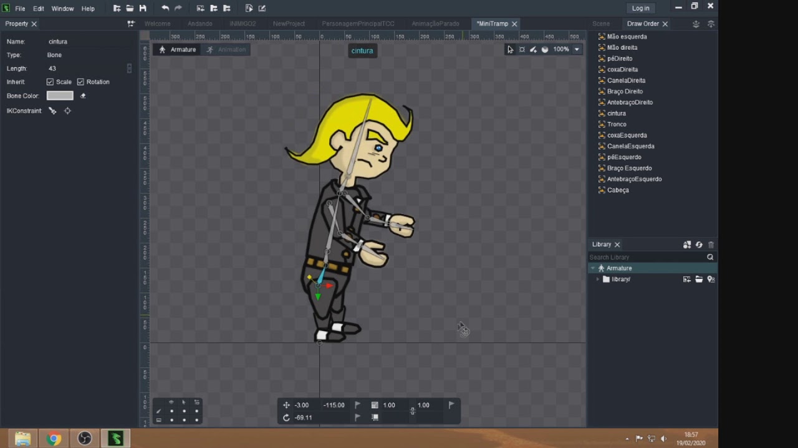Switch to the Scene tab
Viewport: 798px width, 448px height.
pyautogui.click(x=601, y=24)
